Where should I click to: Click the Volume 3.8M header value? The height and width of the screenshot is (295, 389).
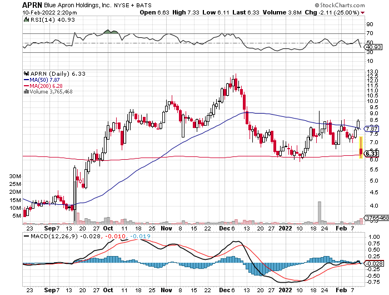pyautogui.click(x=282, y=12)
